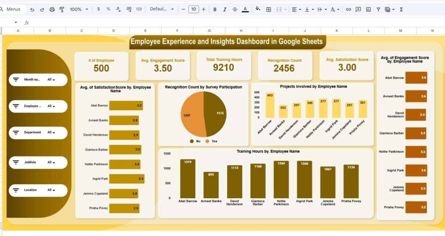Insert a link using the link icon
Viewport: 445px width, 236px height.
pyautogui.click(x=348, y=10)
